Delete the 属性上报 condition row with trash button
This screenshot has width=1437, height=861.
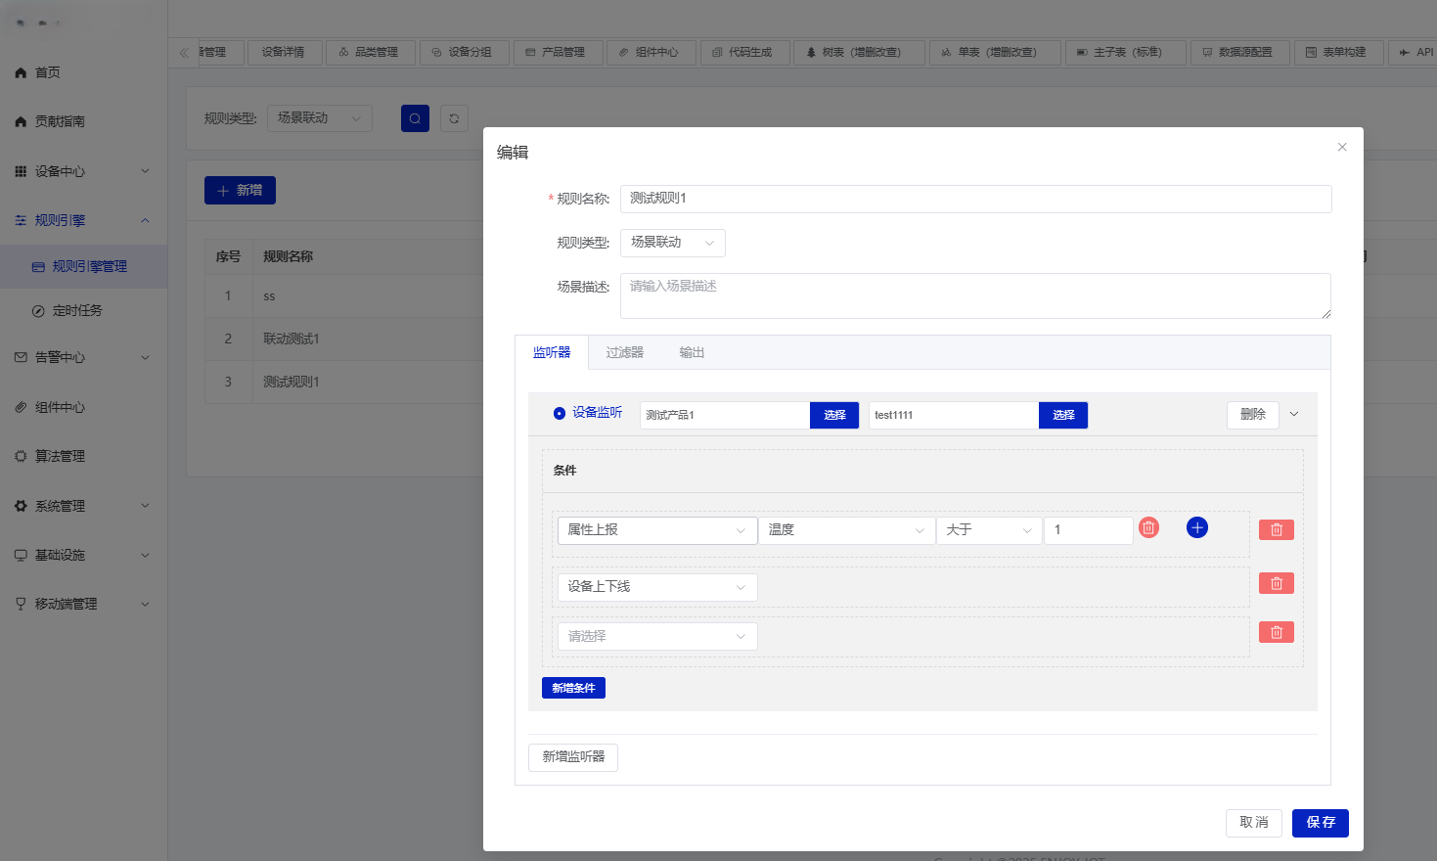[x=1277, y=529]
